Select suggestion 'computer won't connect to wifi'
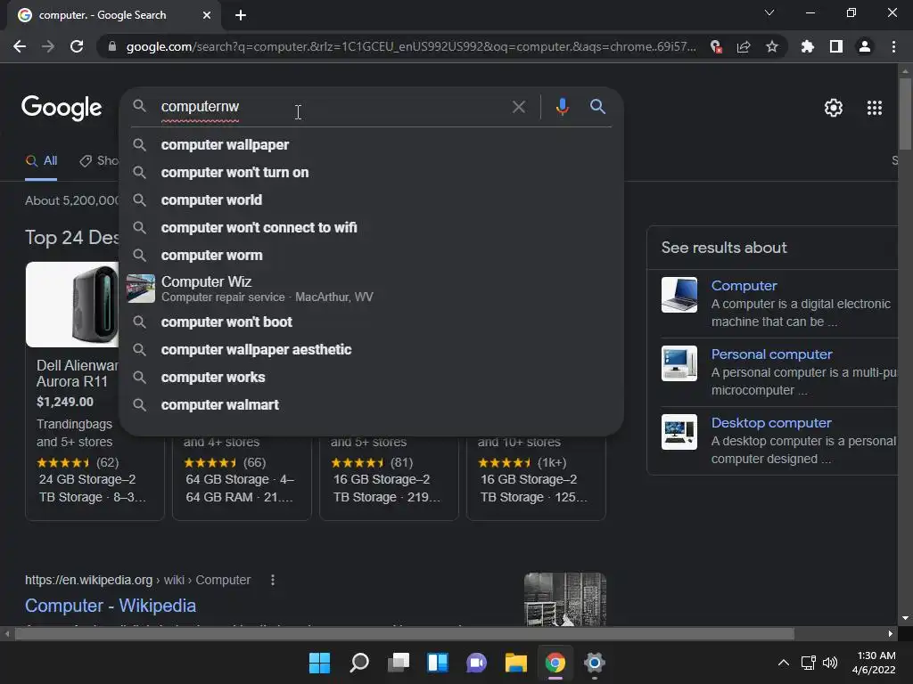This screenshot has height=684, width=913. [371, 228]
